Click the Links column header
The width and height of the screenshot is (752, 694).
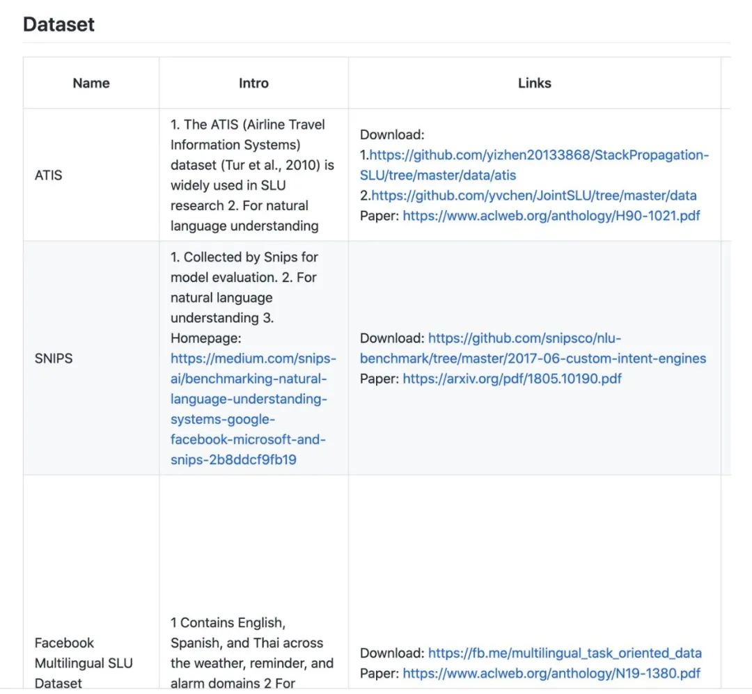534,83
